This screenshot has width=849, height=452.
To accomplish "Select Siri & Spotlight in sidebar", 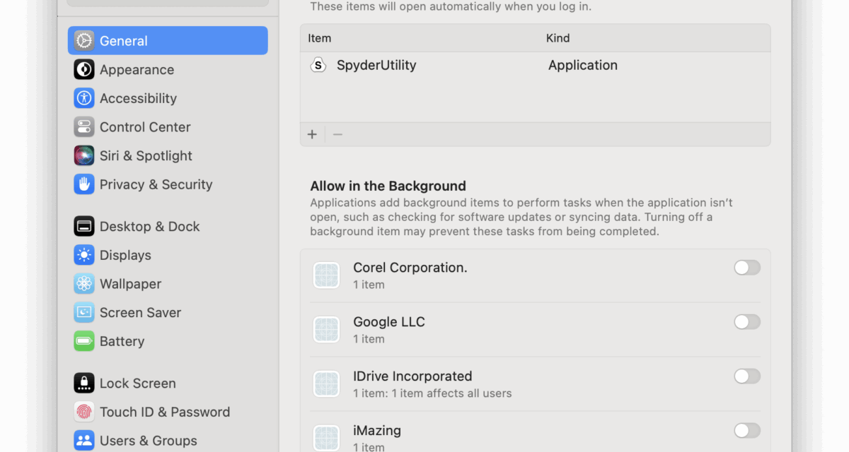I will [x=168, y=155].
